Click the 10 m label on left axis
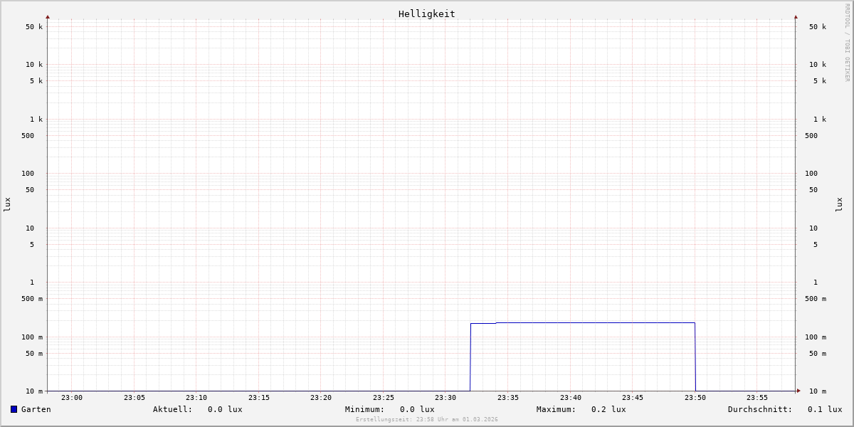This screenshot has height=427, width=854. [x=34, y=391]
